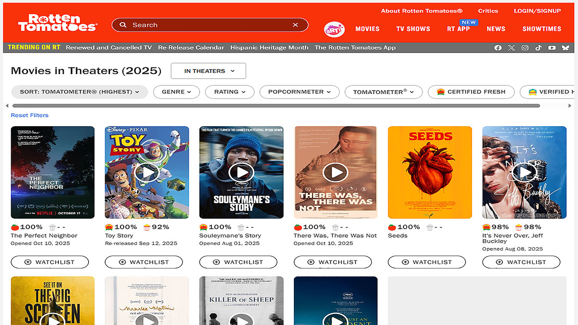Open the Seeds title text
Screen dimensions: 578x325
point(398,236)
